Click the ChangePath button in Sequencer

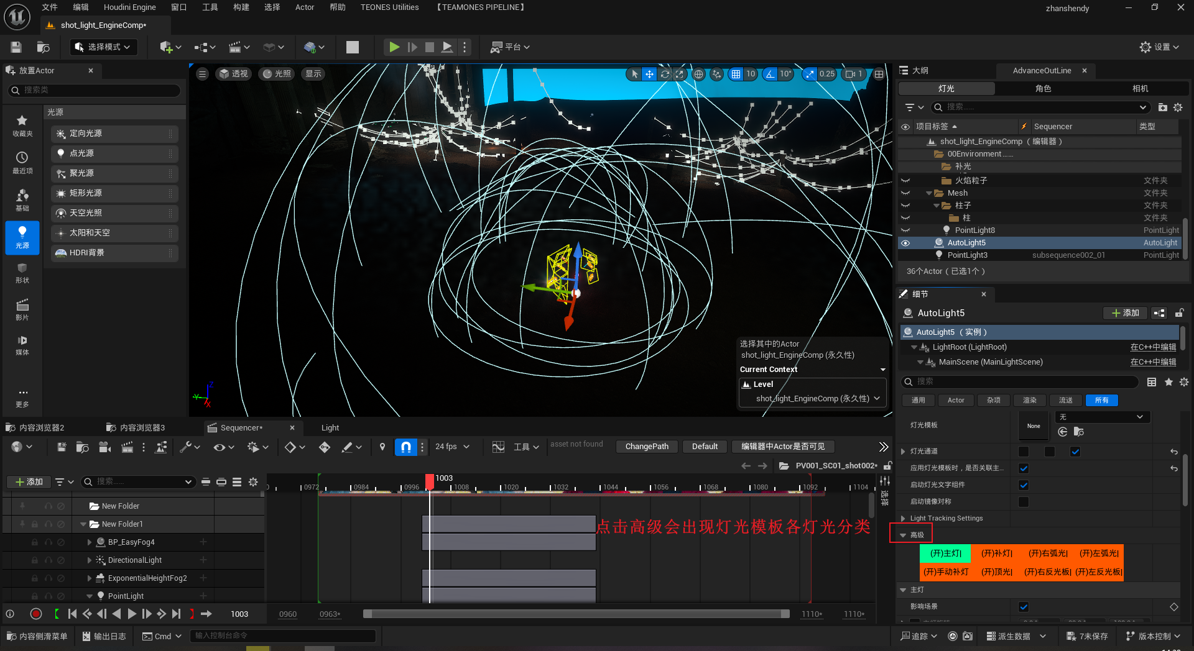(x=647, y=447)
